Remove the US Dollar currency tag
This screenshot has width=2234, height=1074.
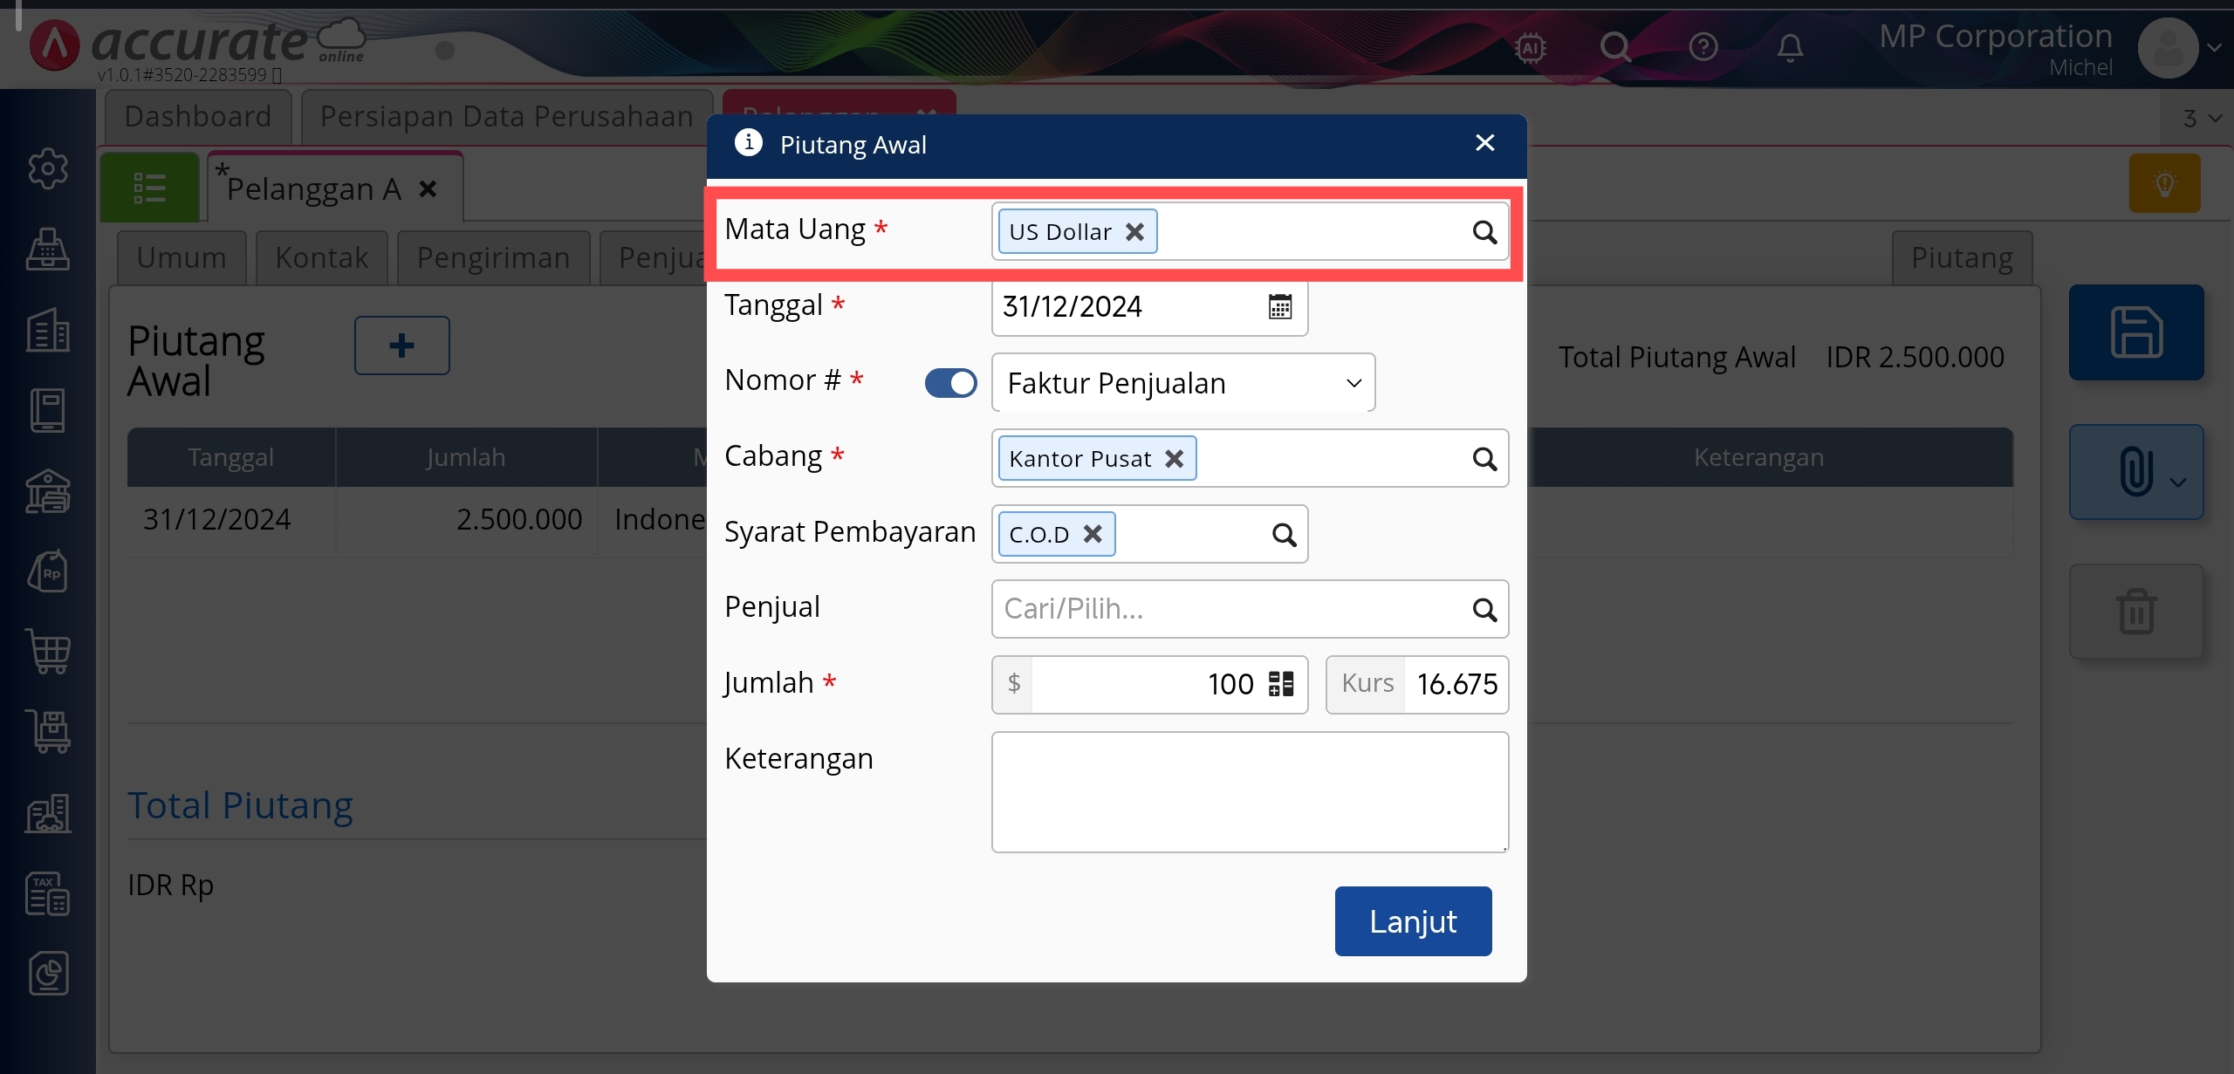click(x=1134, y=232)
